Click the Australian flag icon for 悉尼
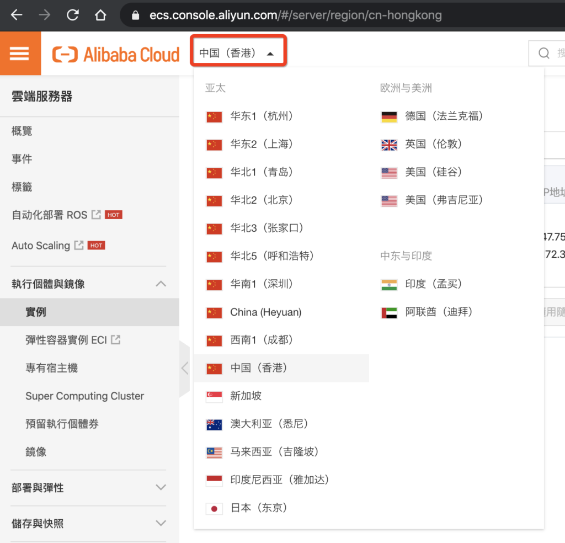 coord(214,424)
